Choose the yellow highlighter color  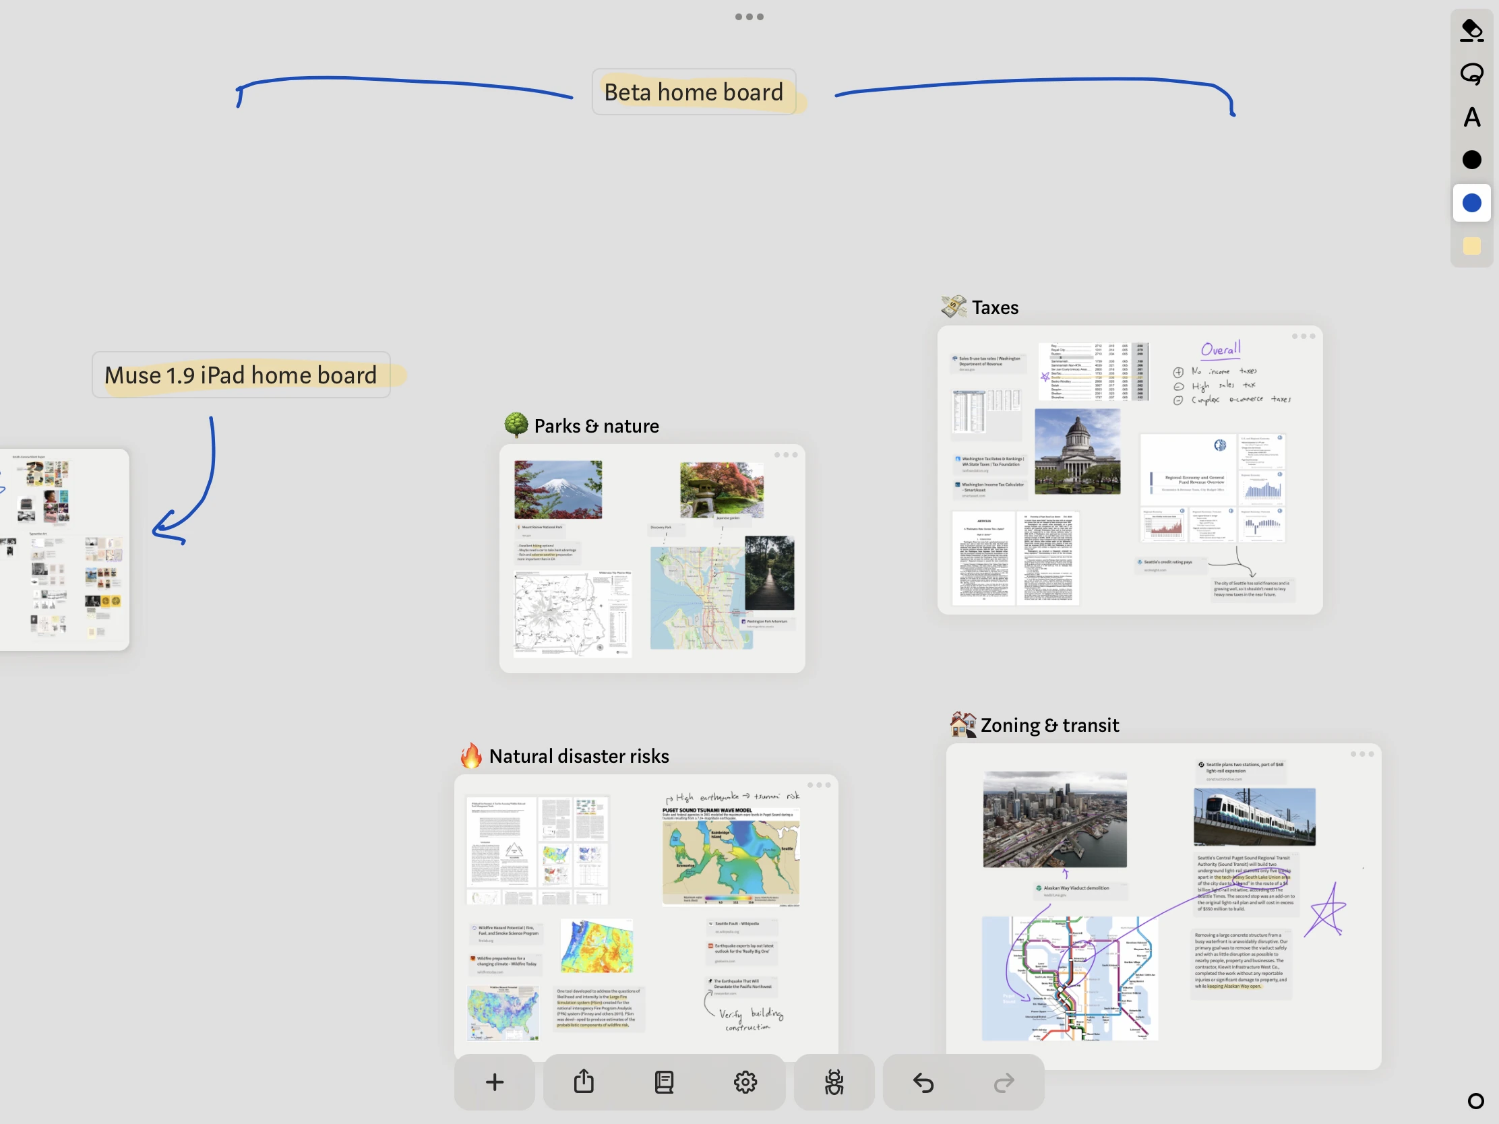click(x=1471, y=246)
